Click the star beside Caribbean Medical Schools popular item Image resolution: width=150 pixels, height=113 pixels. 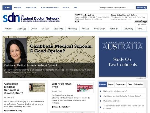point(100,96)
